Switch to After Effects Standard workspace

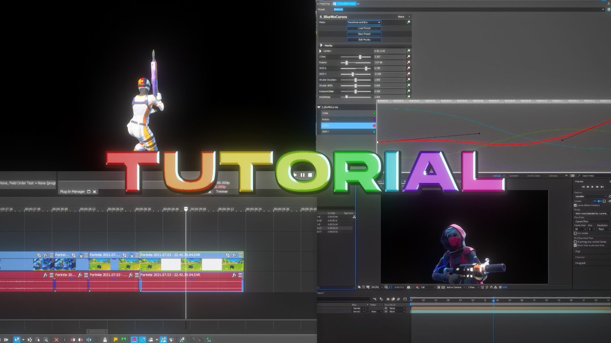514,176
